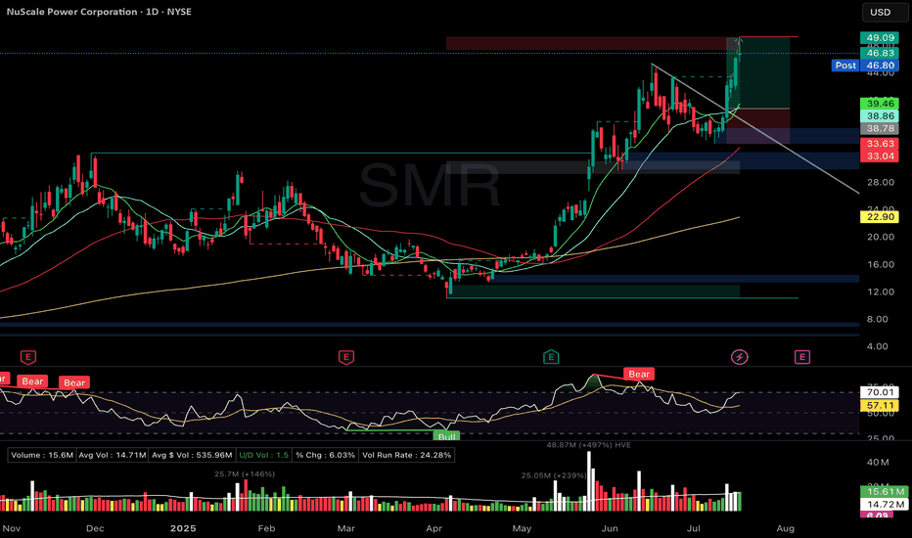Click the U/D Vol : 1.5 stat
Viewport: 912px width, 538px height.
(263, 455)
